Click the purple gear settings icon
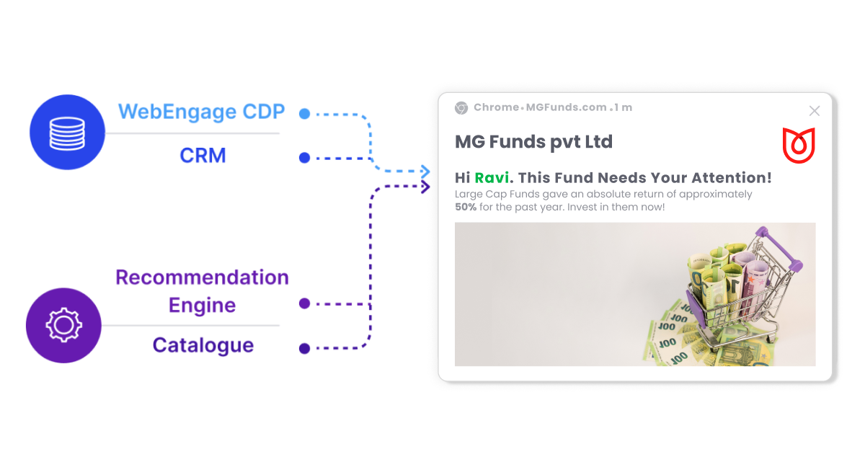Image resolution: width=865 pixels, height=454 pixels. click(x=63, y=325)
